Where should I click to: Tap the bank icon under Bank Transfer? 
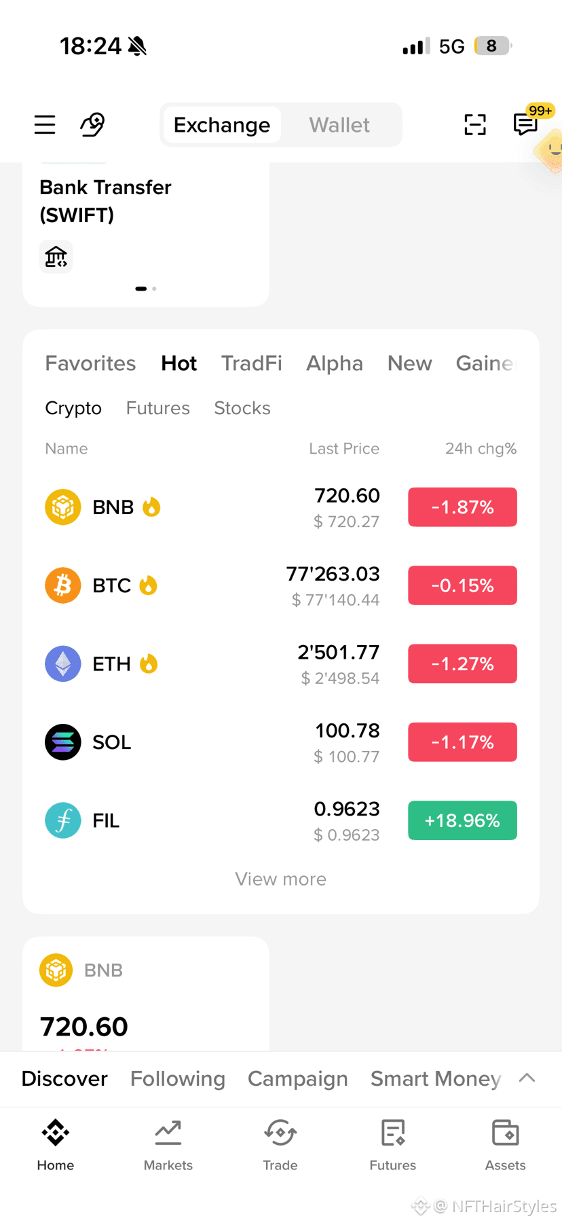pyautogui.click(x=56, y=257)
